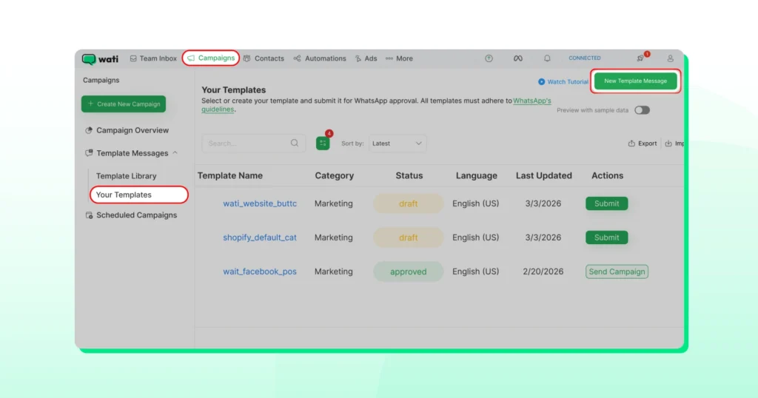The height and width of the screenshot is (398, 758).
Task: Click Send Campaign for wait_facebook_pos
Action: point(617,271)
